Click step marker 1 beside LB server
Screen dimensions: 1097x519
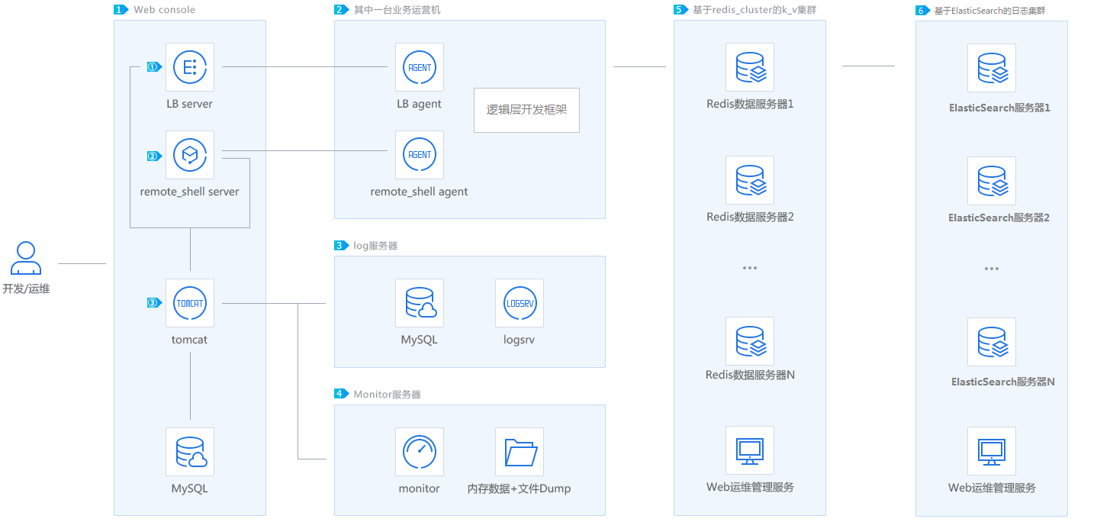[153, 67]
